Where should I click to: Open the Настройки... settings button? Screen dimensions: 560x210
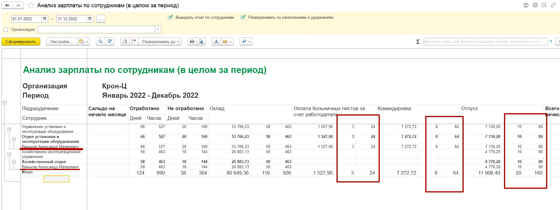(x=61, y=42)
